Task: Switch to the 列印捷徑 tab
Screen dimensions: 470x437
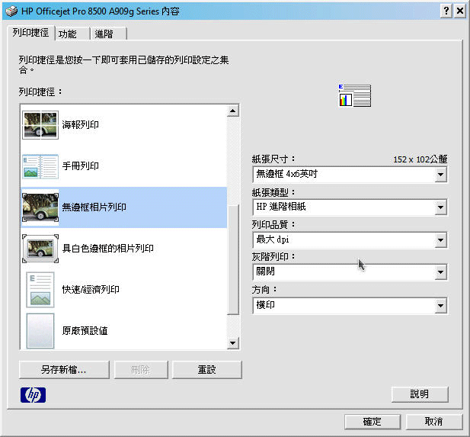Action: click(30, 33)
